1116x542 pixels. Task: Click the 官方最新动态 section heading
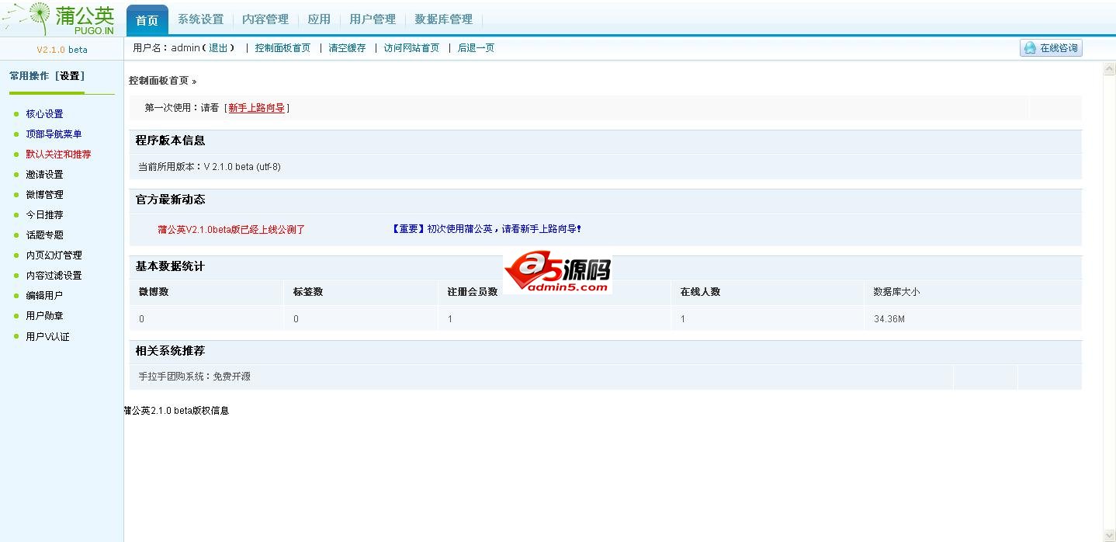[170, 200]
